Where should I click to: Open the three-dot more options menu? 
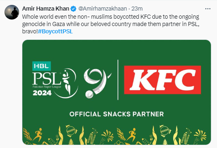pos(208,9)
